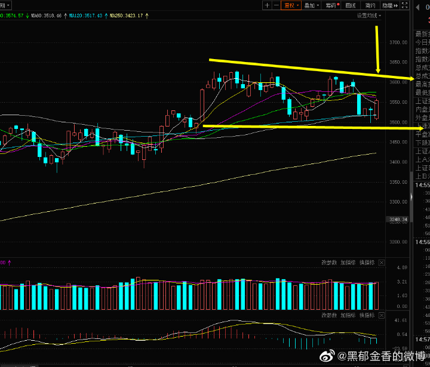The width and height of the screenshot is (430, 367).
Task: Click 加指标 in the MACD indicator panel
Action: pyautogui.click(x=348, y=315)
